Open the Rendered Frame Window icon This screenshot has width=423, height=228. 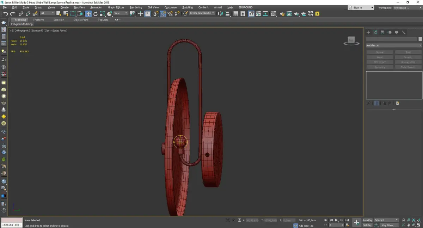click(289, 14)
